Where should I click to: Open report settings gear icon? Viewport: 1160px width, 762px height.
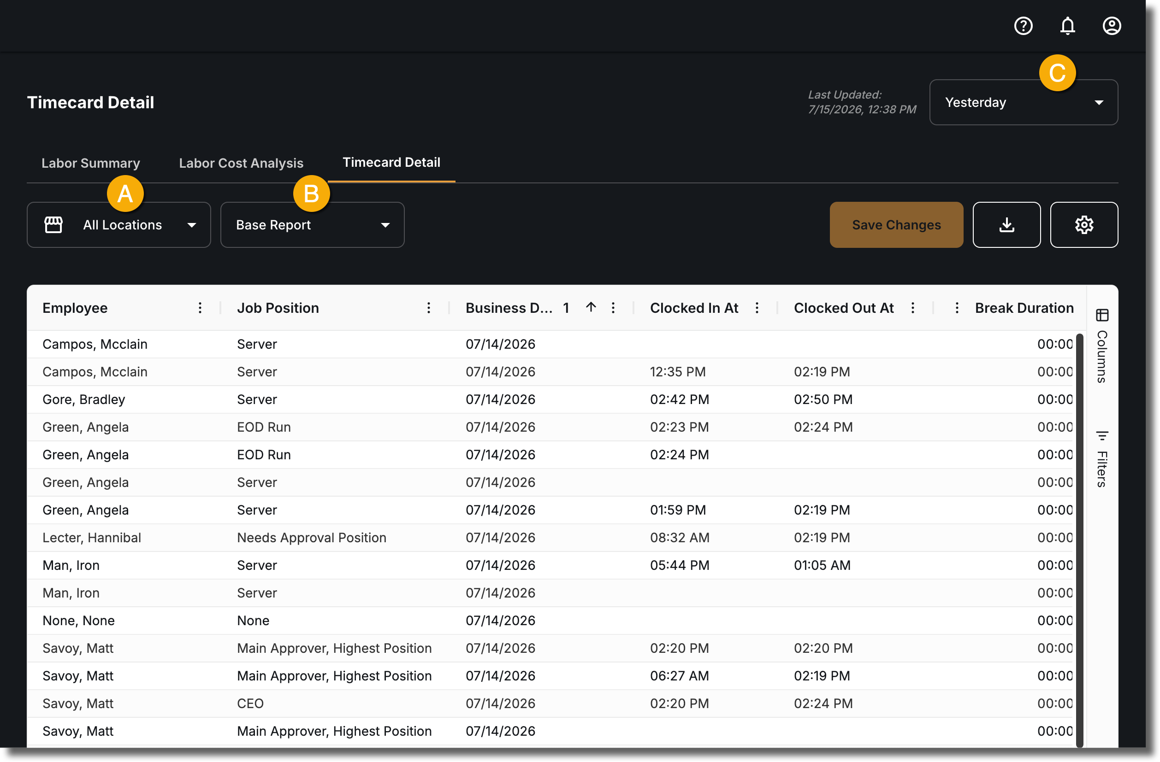coord(1084,225)
